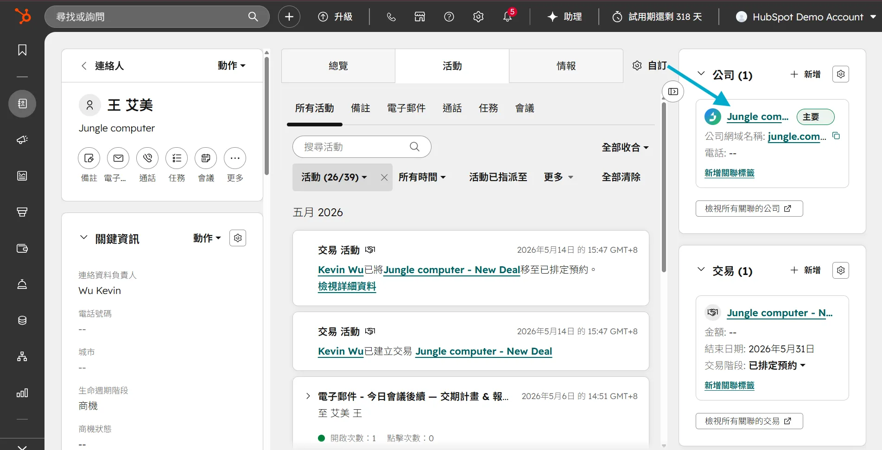Screen dimensions: 882x450
Task: Open the 更多 filters dropdown
Action: point(558,177)
